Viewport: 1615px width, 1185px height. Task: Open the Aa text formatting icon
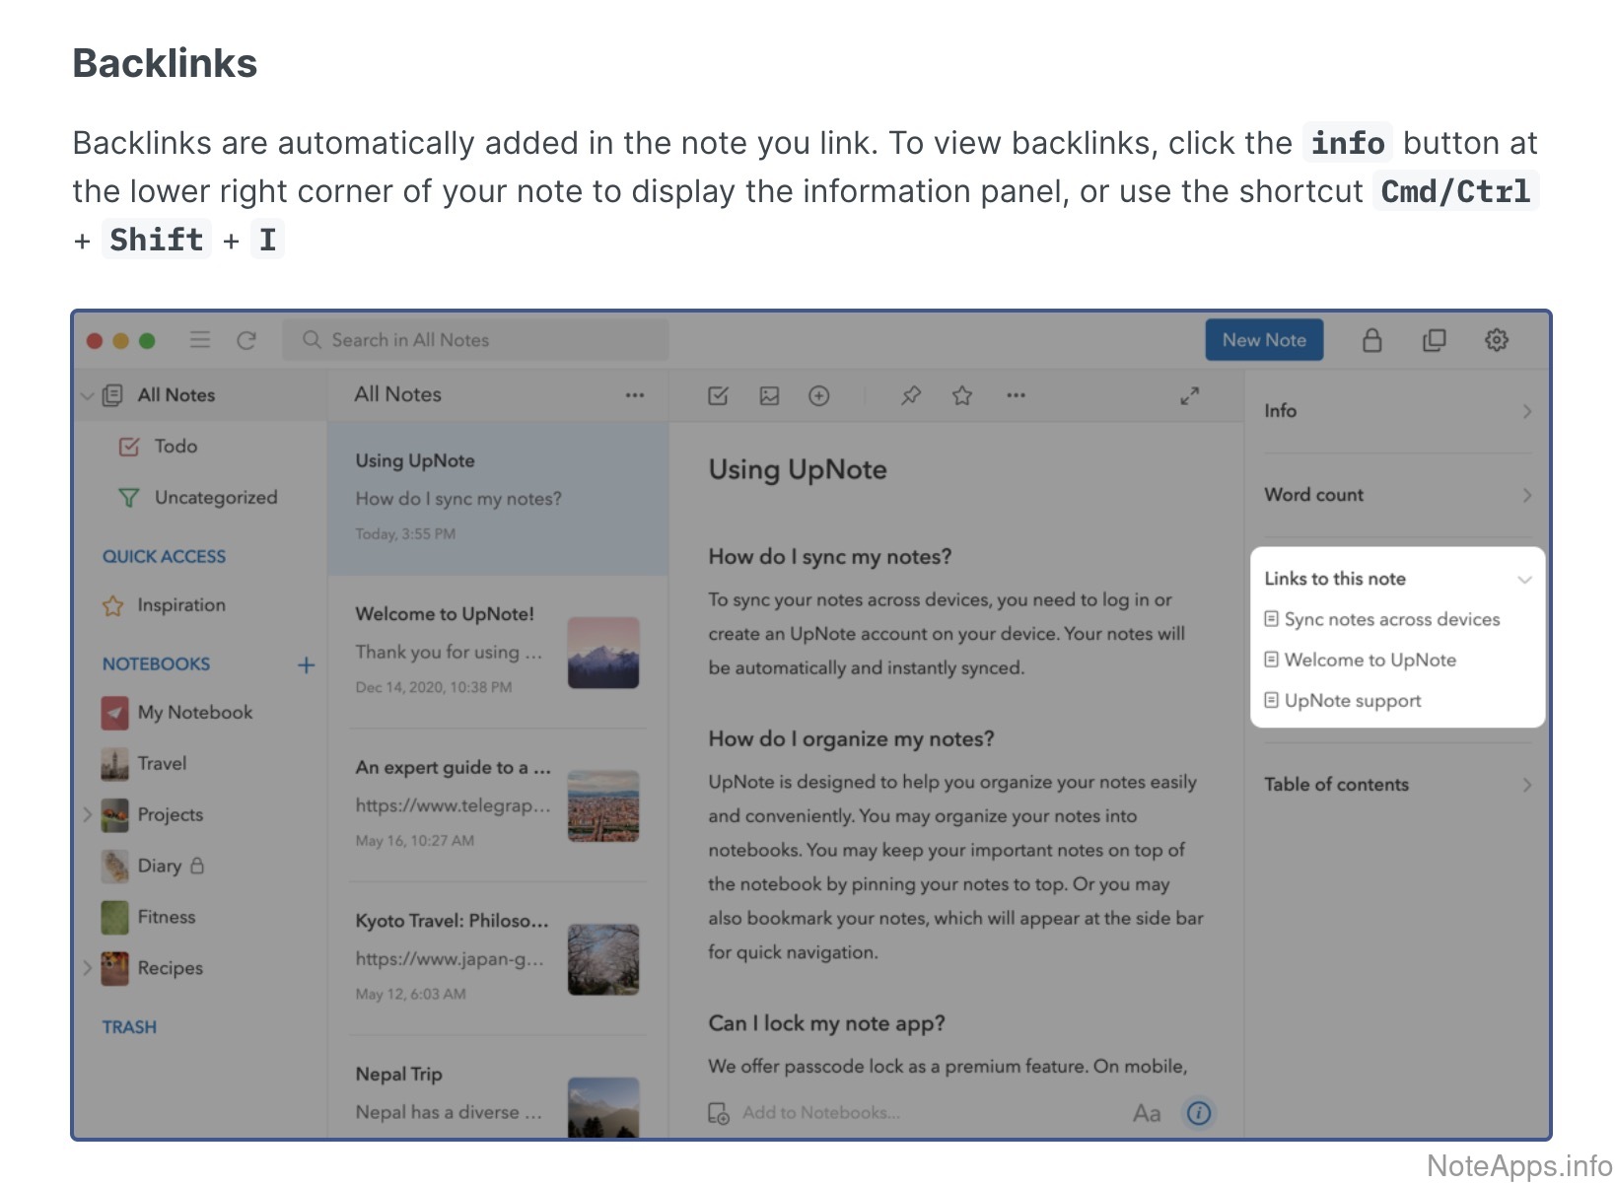1146,1113
